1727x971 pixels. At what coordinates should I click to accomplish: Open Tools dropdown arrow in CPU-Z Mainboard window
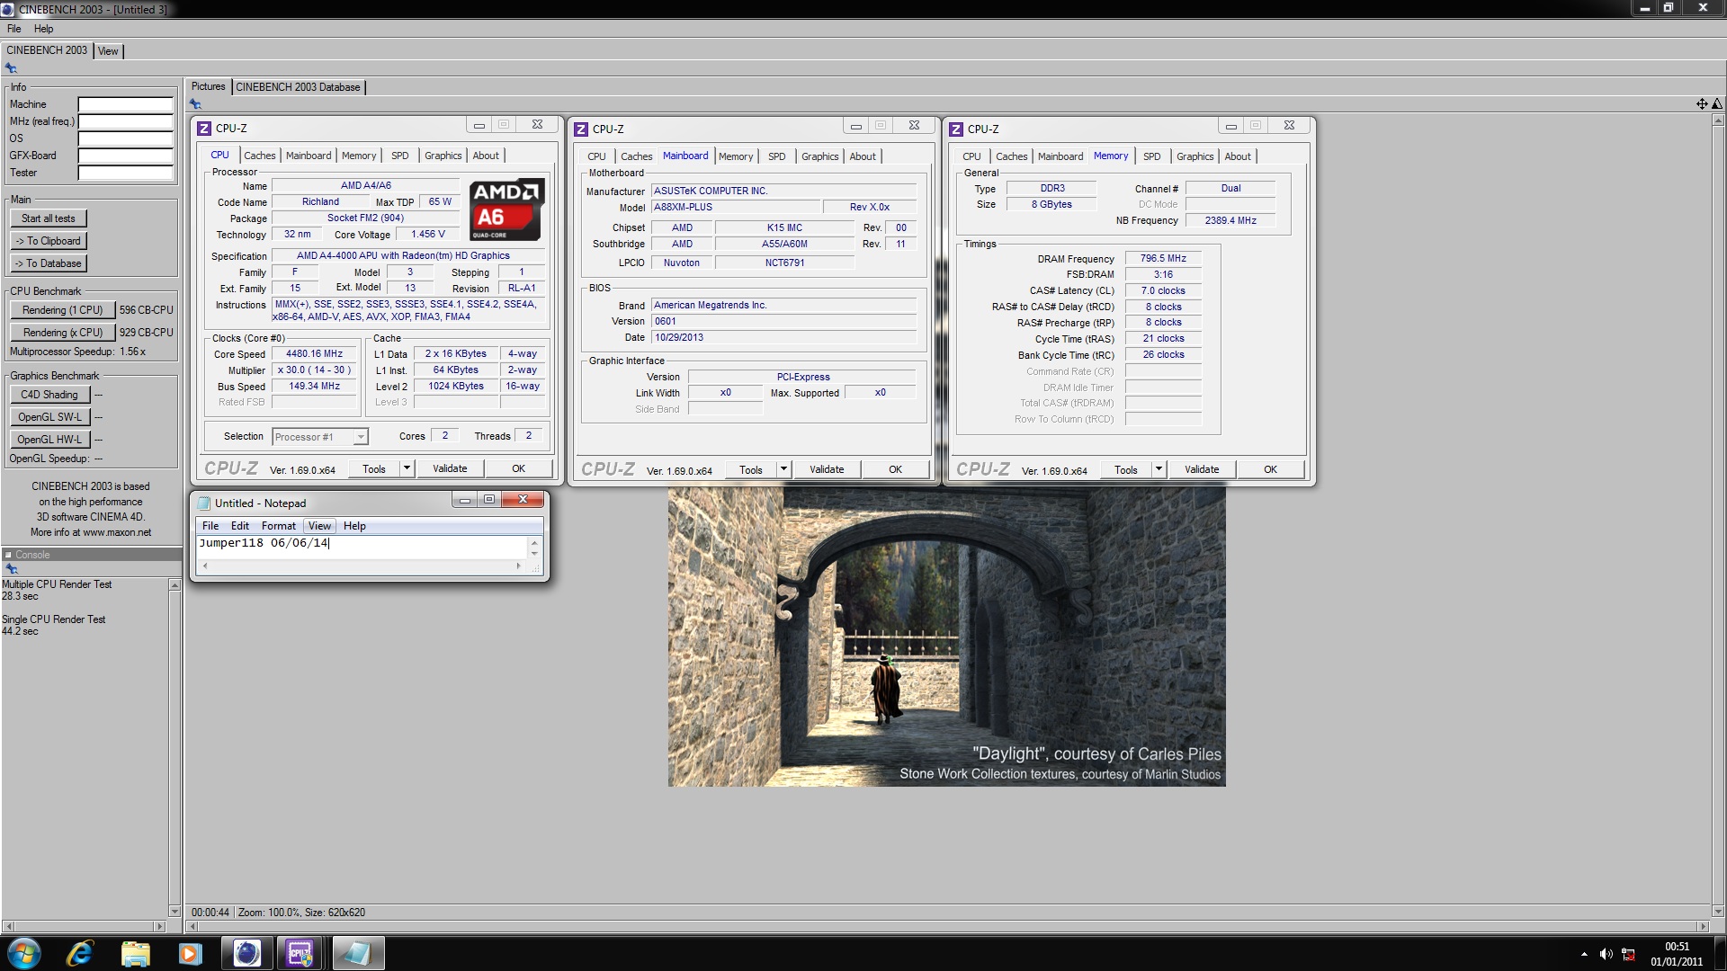783,468
